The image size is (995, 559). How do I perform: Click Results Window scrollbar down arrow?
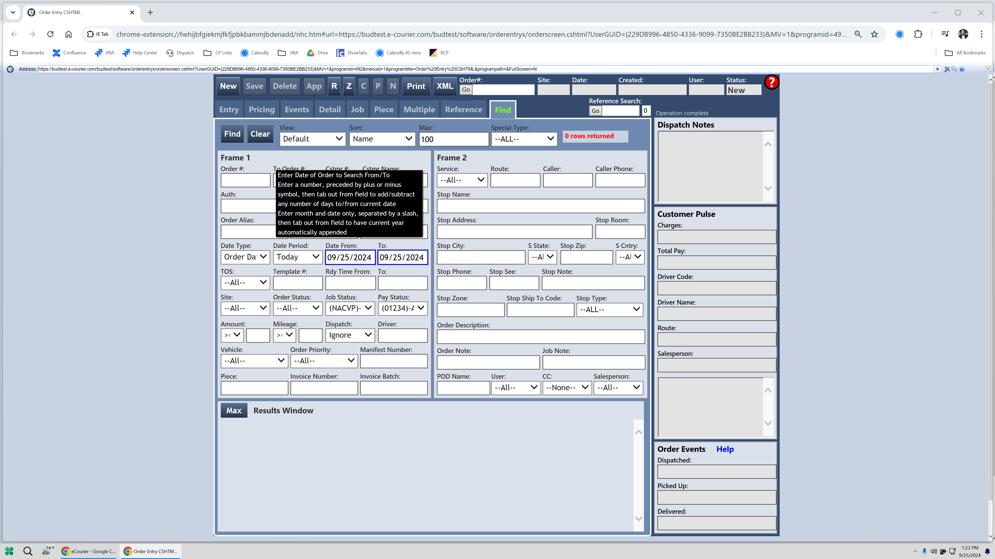click(x=638, y=518)
